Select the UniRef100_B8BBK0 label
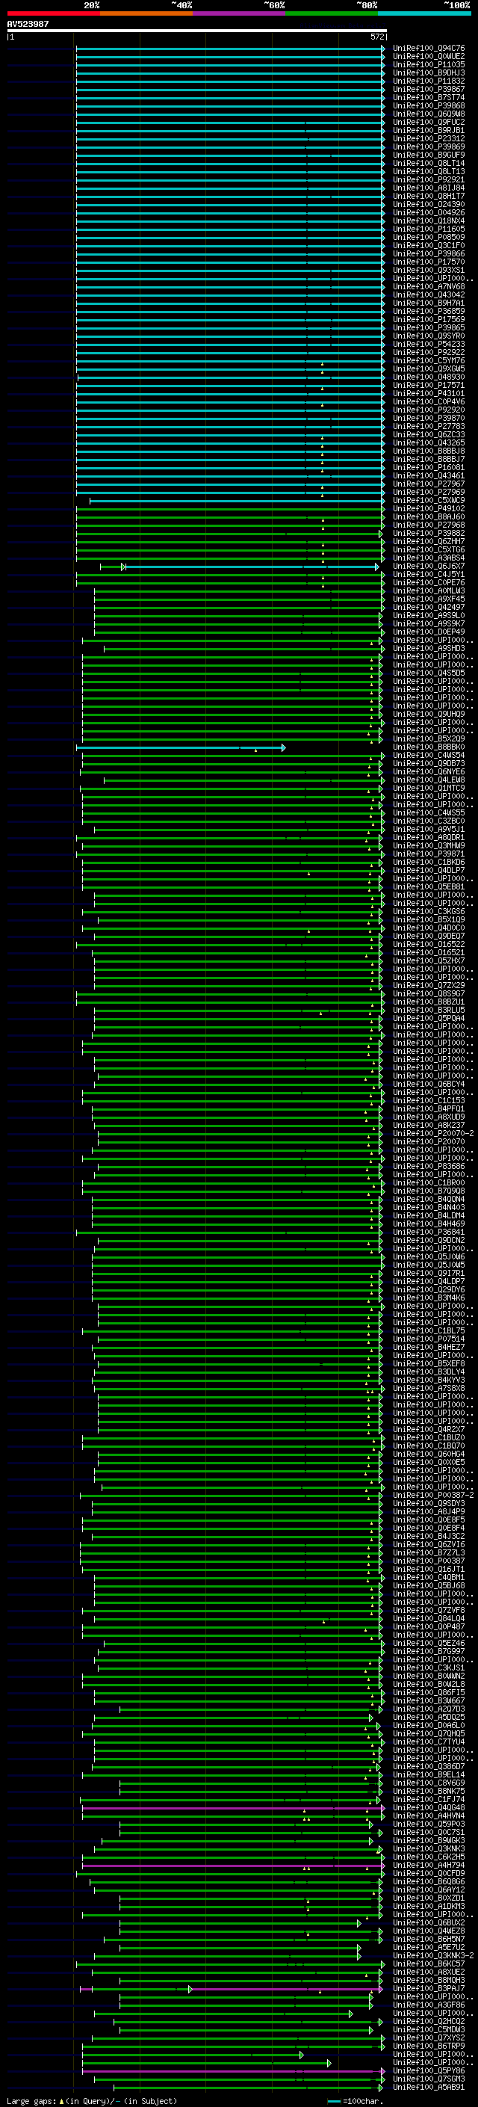478x2107 pixels. coord(429,747)
